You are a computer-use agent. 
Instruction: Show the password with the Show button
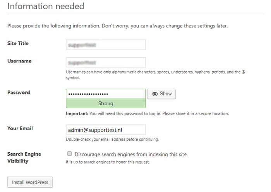point(161,94)
